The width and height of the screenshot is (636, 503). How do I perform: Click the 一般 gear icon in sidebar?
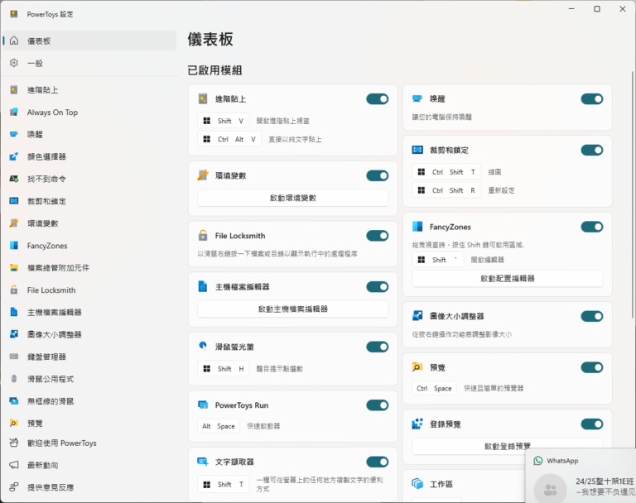click(14, 63)
